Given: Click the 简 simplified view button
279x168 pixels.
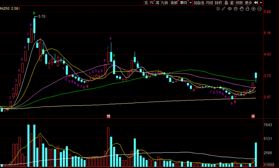Looking at the screenshot, I should coord(157,3).
